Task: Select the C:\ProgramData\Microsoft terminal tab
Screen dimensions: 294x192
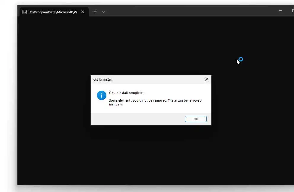Action: (54, 12)
